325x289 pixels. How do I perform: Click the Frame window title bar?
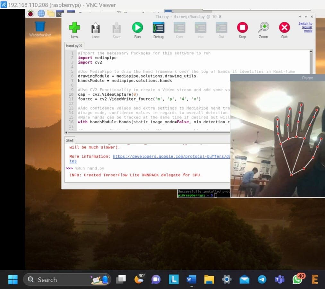pyautogui.click(x=278, y=78)
